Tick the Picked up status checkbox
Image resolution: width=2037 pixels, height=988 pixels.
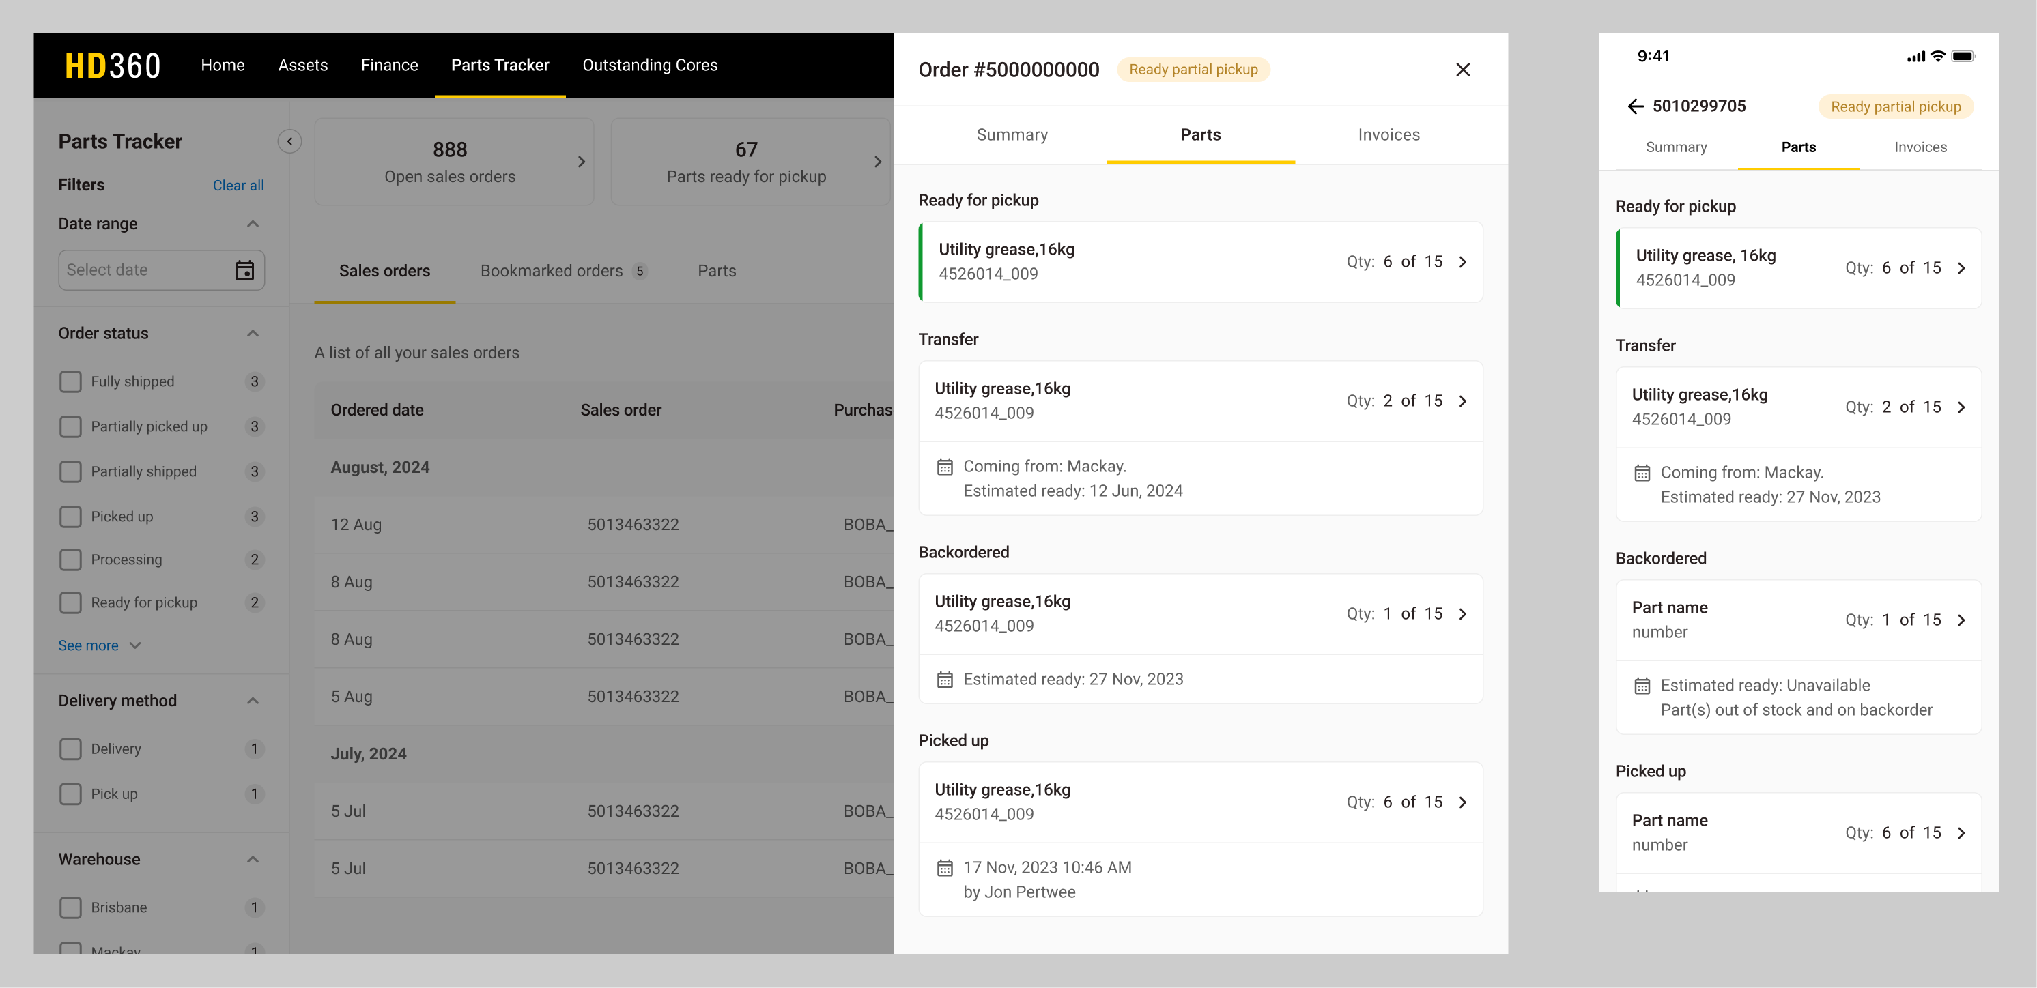point(70,517)
